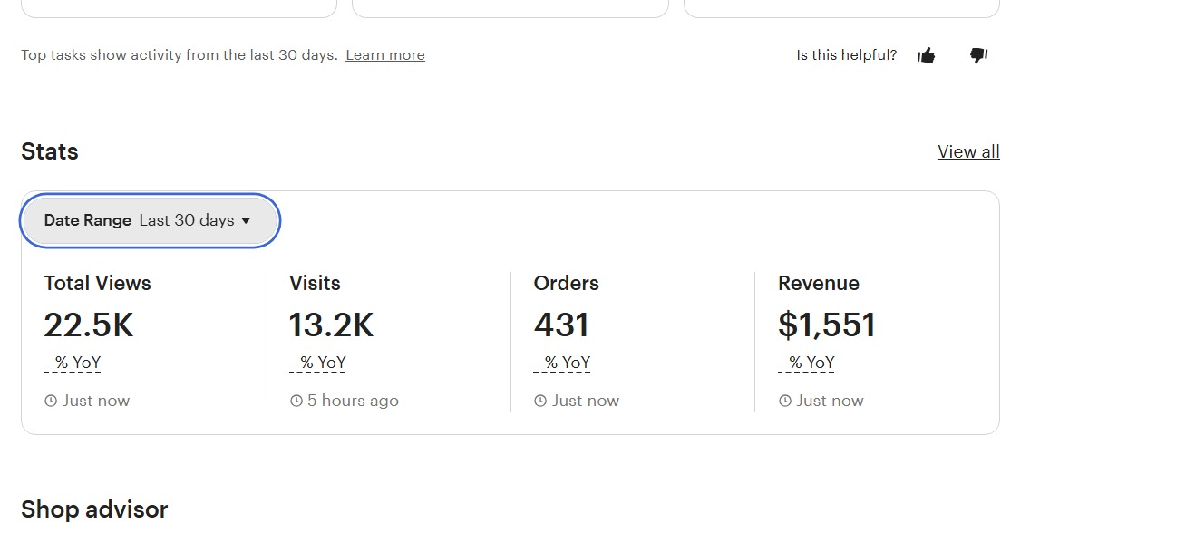The image size is (1195, 533).
Task: Click the 'Is this helpful?' text
Action: 846,55
